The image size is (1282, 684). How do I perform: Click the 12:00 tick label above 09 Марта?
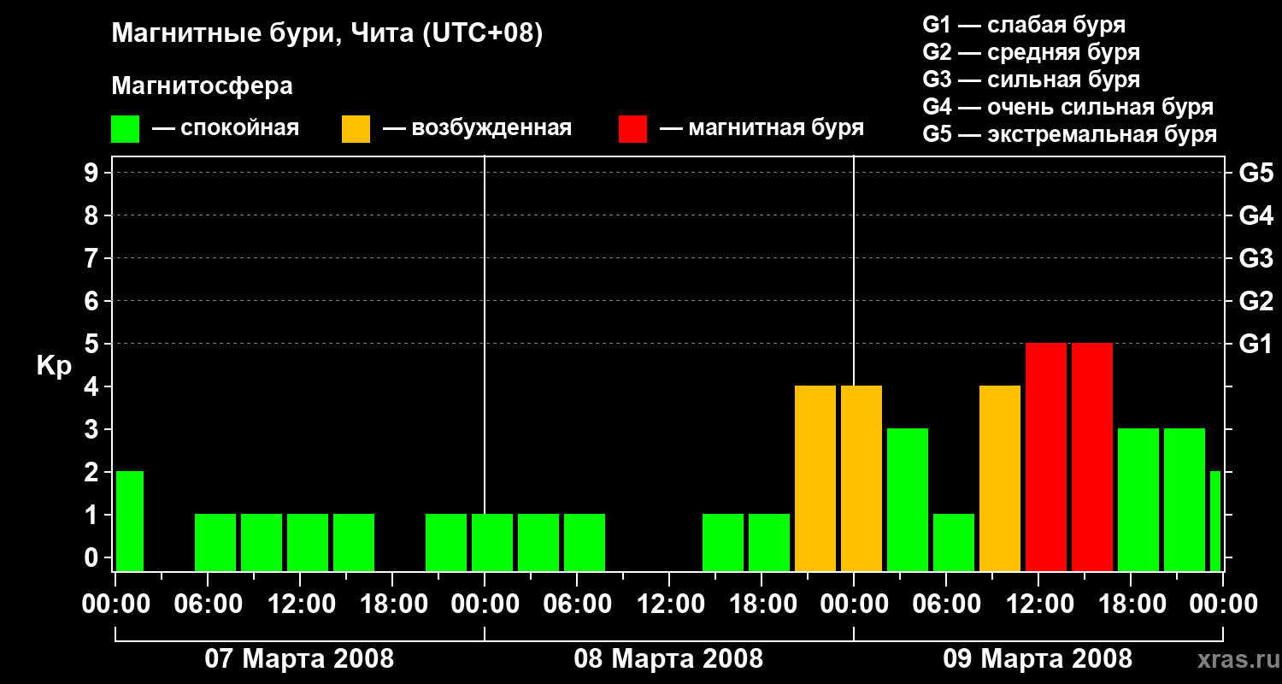[x=1038, y=604]
